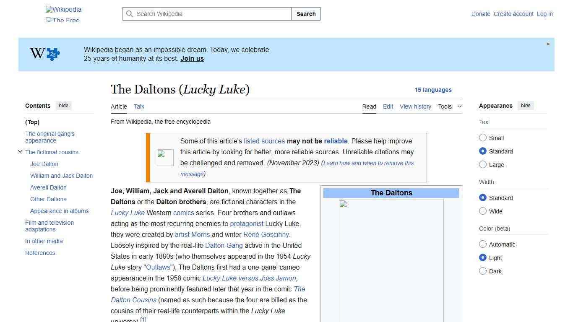Switch color mode to Dark
The height and width of the screenshot is (322, 573).
483,271
